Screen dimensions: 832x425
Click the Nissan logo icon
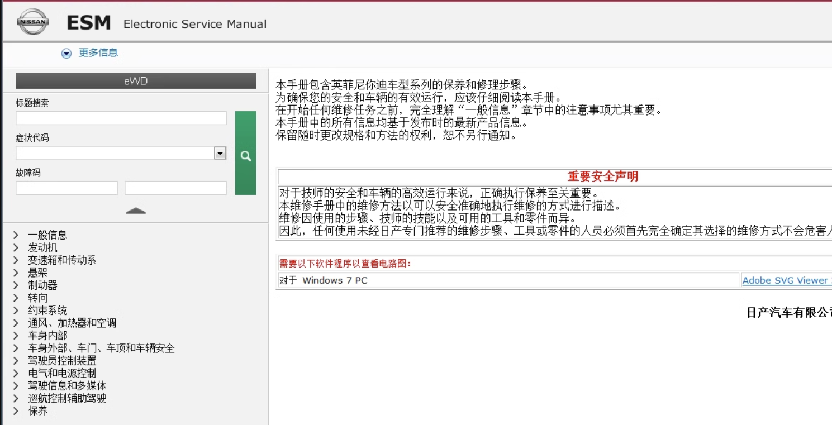pyautogui.click(x=32, y=22)
